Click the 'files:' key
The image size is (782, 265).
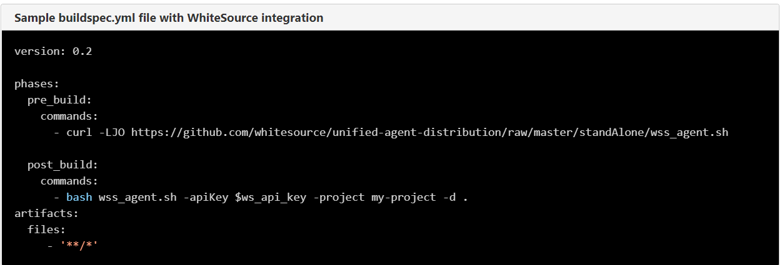point(46,229)
